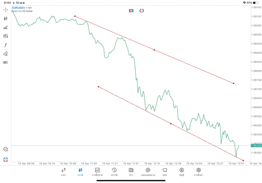Open the bar chart trade icon
Screen dimensions: 262x183
tap(6, 27)
